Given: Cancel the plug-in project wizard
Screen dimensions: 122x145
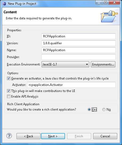Looking at the screenshot, I should point(105,136).
